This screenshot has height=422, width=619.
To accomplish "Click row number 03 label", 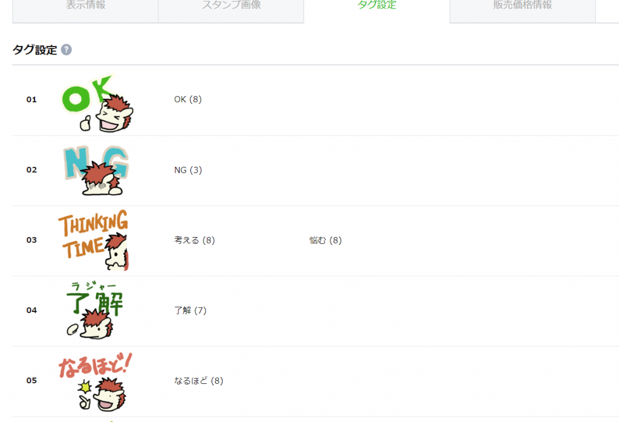I will click(x=31, y=240).
